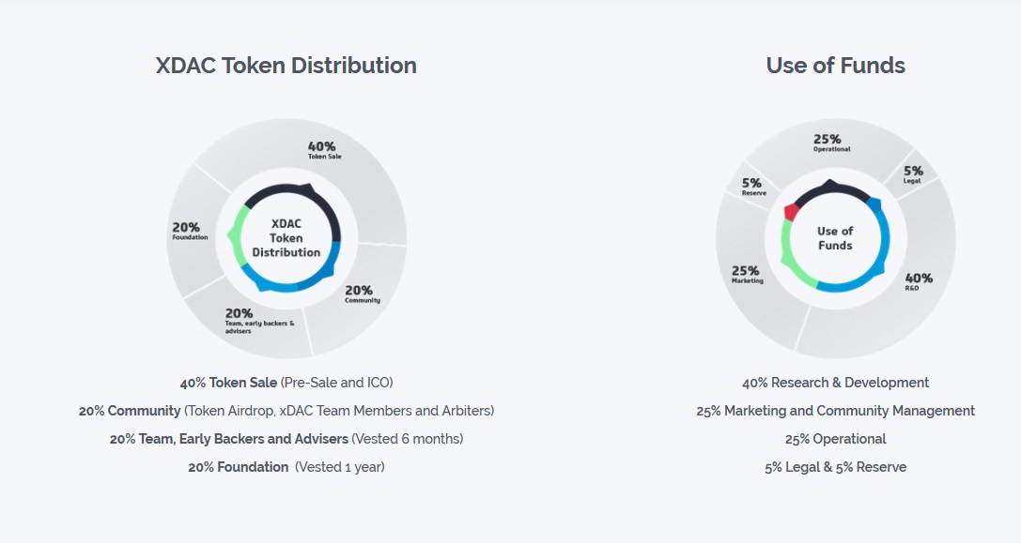
Task: Click the 5% Reserve chart label
Action: (x=753, y=187)
